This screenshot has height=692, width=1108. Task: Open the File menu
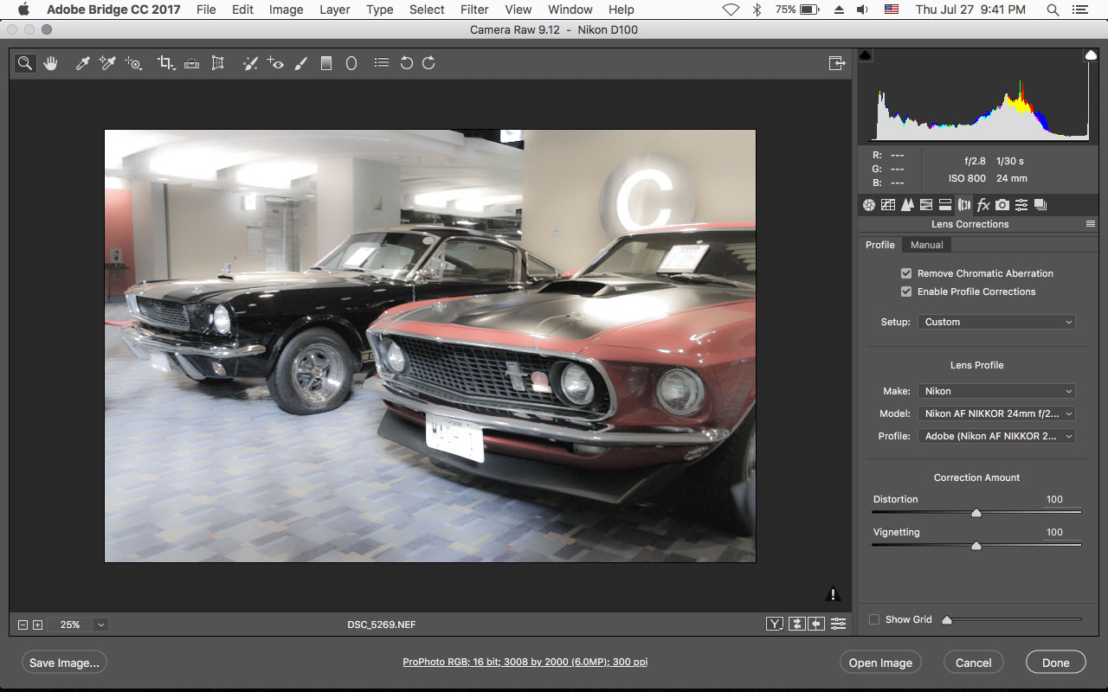pyautogui.click(x=206, y=10)
